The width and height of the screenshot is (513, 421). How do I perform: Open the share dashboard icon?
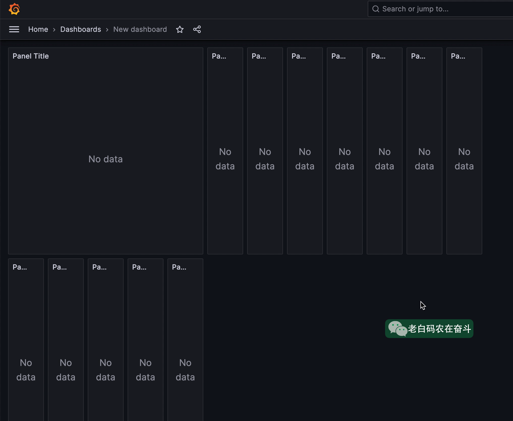(197, 29)
